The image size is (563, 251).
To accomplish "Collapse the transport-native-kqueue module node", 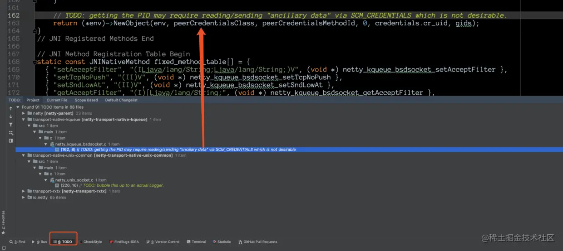I will [24, 120].
